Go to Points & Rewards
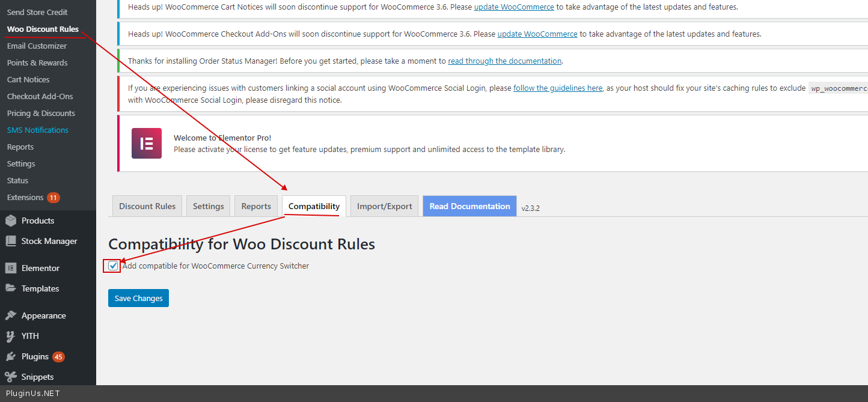This screenshot has height=402, width=868. pyautogui.click(x=37, y=62)
